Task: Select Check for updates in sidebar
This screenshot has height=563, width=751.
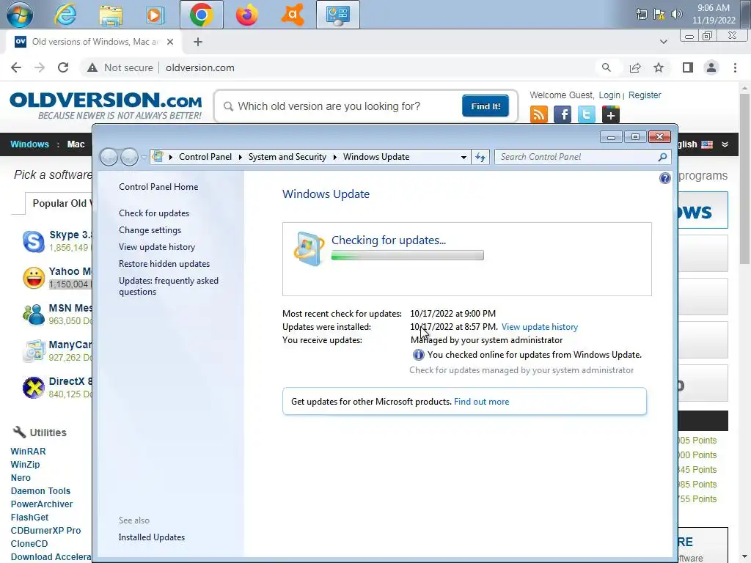Action: 154,213
